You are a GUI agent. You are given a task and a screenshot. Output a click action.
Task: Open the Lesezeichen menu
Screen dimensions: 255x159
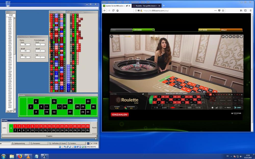pyautogui.click(x=135, y=2)
